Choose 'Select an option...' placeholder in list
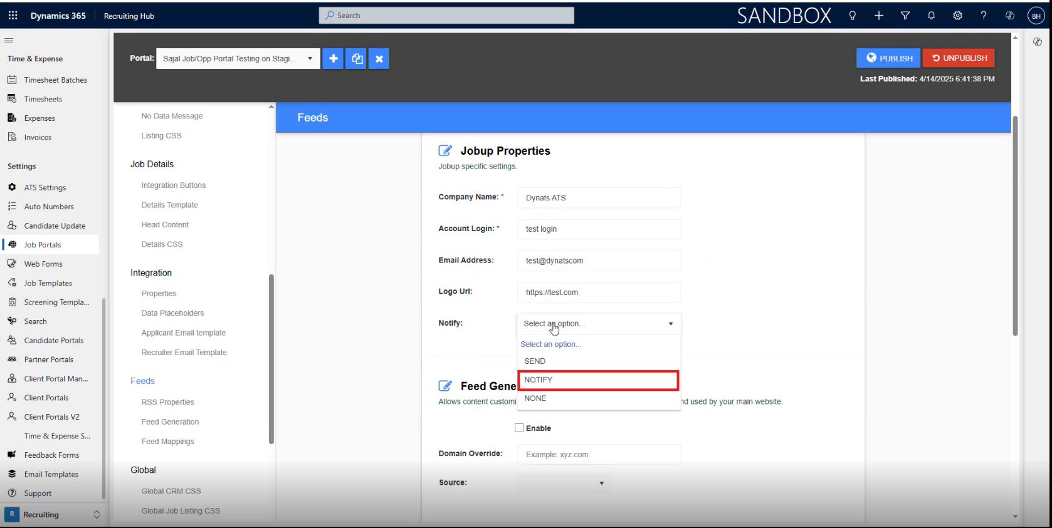The height and width of the screenshot is (528, 1052). tap(599, 344)
